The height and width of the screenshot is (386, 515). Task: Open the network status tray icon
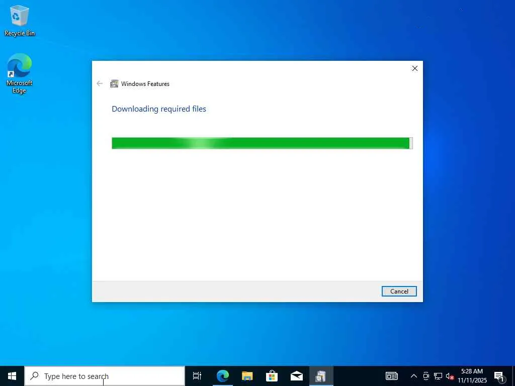438,376
